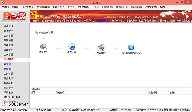This screenshot has width=192, height=112.
Task: Select 应收应付 in the sidebar
Action: tap(8, 45)
